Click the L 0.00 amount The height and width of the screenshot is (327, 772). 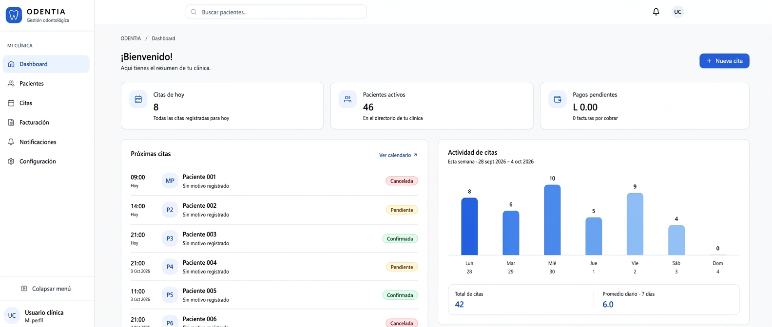585,107
